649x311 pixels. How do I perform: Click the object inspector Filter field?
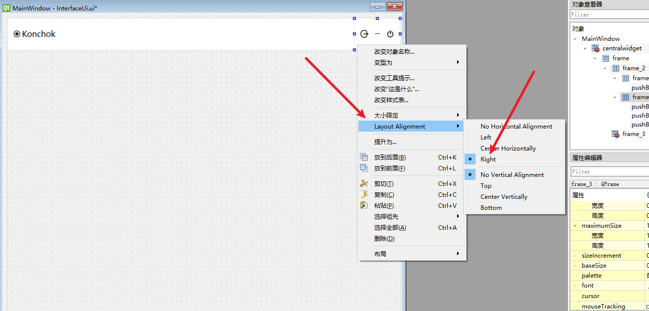click(608, 15)
